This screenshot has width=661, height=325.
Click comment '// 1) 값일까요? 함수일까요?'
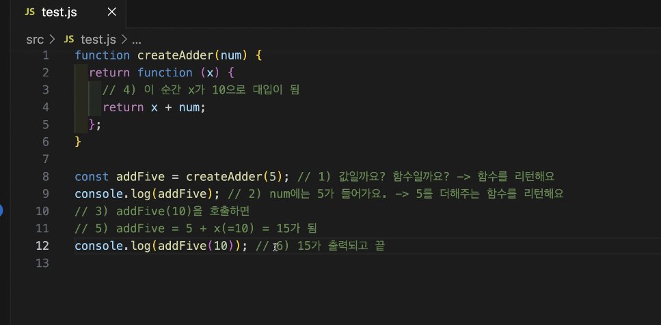pyautogui.click(x=373, y=176)
